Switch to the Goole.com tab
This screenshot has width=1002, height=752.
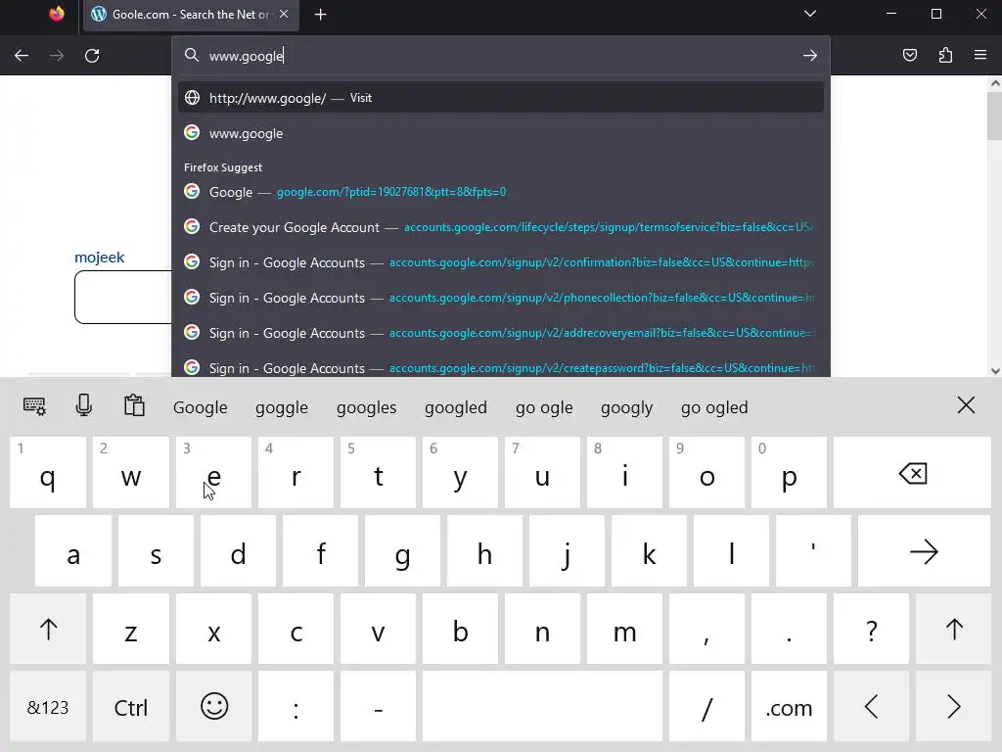tap(191, 15)
